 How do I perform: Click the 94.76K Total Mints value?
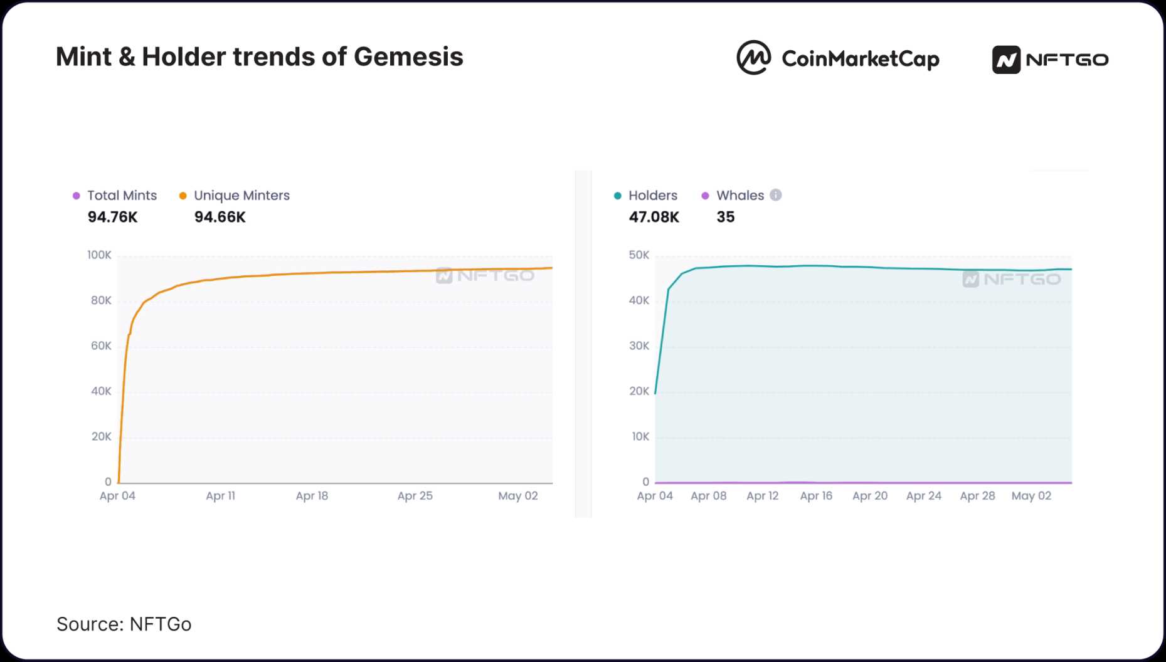click(x=112, y=217)
